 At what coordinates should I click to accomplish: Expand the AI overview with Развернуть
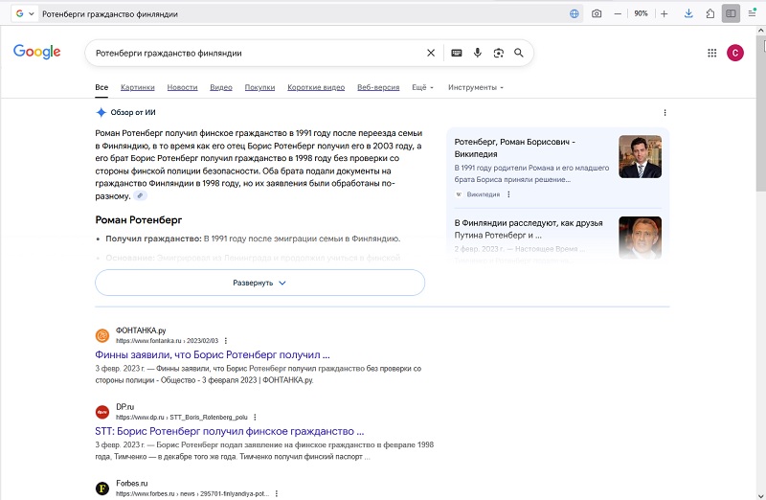[x=259, y=283]
